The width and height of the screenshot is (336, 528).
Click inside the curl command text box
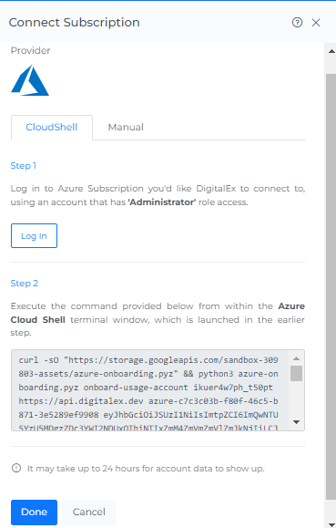(x=149, y=390)
